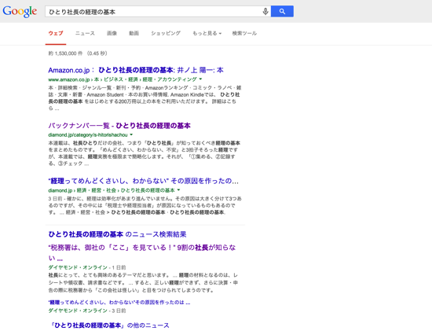
Task: Open news article "税務署は、御社の「ここ」を見ている！"
Action: click(142, 252)
